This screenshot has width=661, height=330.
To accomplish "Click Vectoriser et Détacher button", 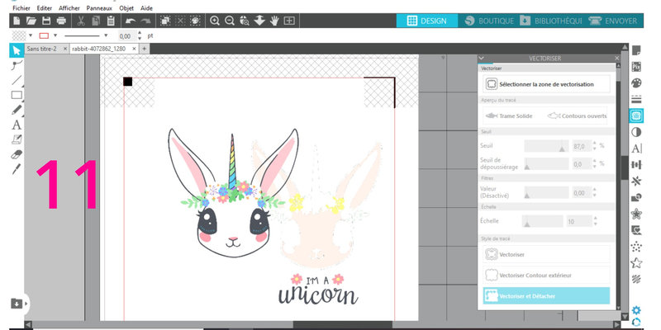I will (545, 296).
